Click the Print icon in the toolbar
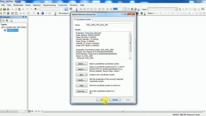Image resolution: width=206 pixels, height=116 pixels. (8, 9)
